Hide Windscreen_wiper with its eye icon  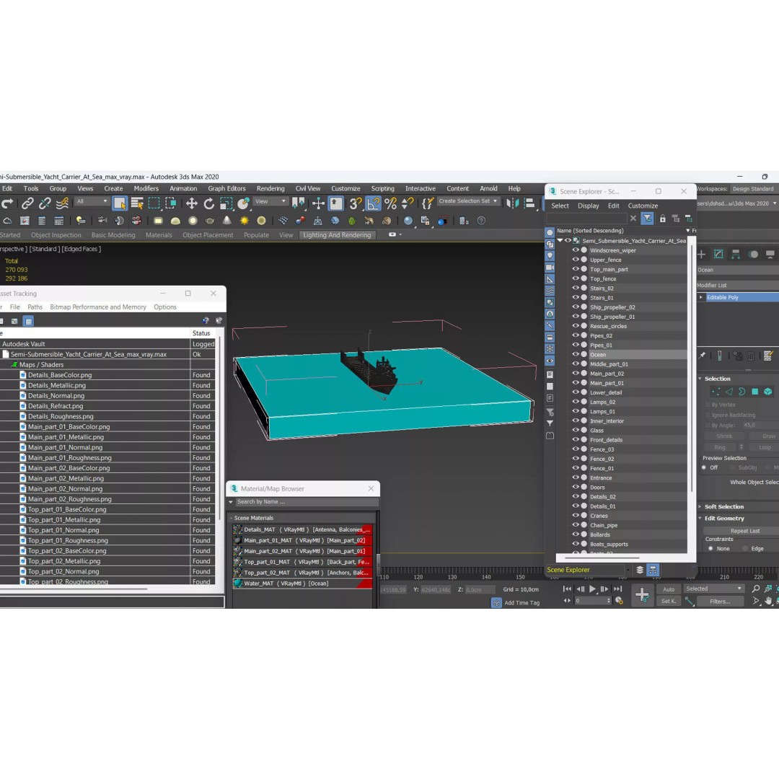(576, 250)
